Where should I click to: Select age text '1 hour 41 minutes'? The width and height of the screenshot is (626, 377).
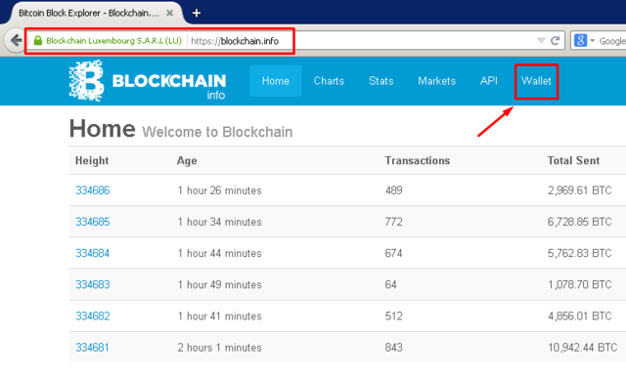pos(219,316)
